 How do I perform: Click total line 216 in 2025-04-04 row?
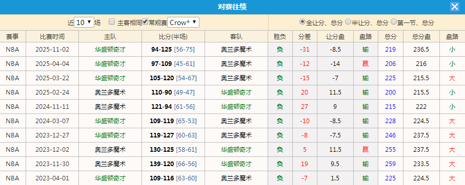pyautogui.click(x=421, y=64)
